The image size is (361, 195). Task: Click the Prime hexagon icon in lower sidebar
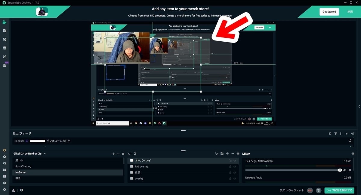pyautogui.click(x=5, y=150)
